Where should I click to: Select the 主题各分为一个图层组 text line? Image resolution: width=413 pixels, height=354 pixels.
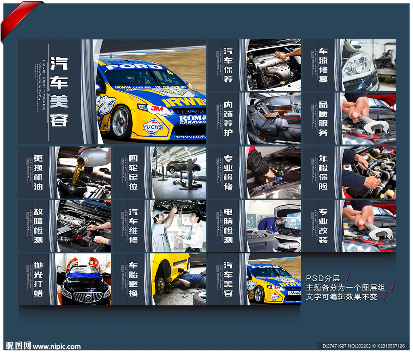click(346, 288)
